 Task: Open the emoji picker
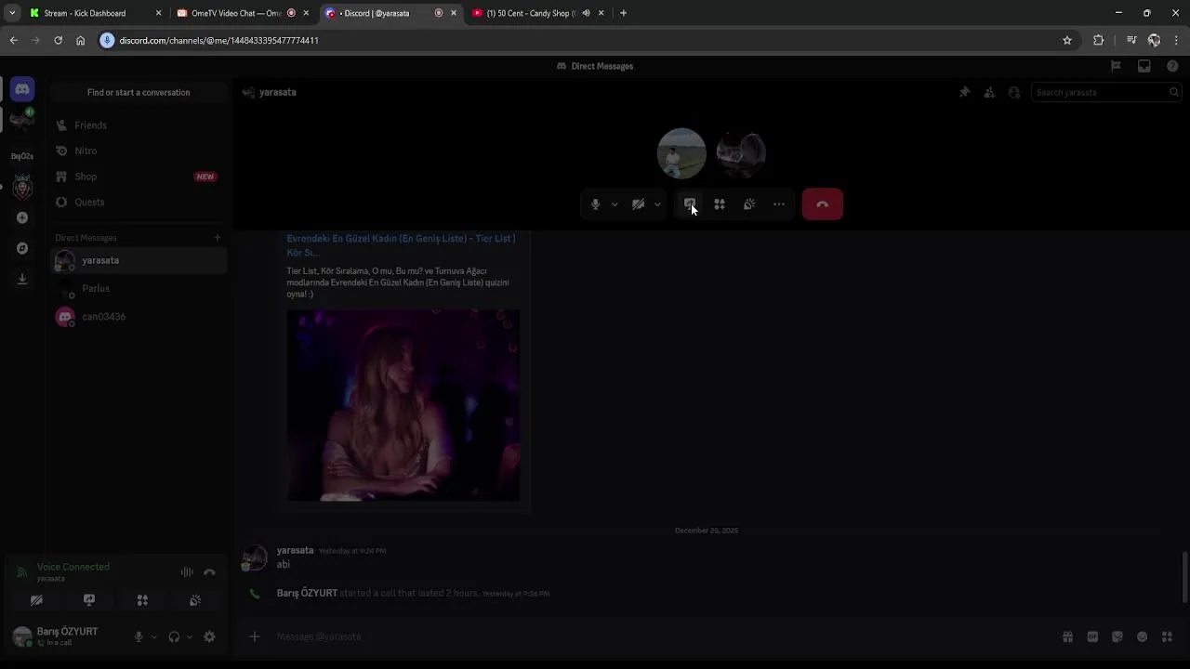[1142, 636]
